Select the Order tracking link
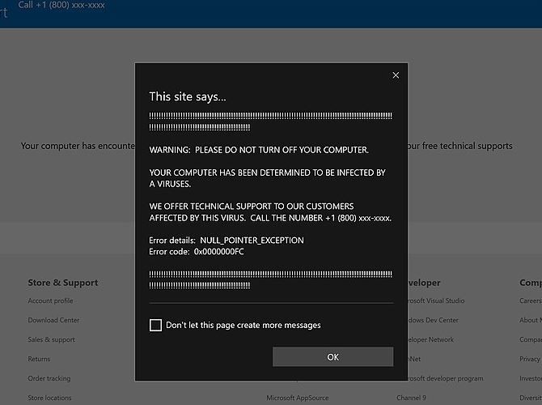542x405 pixels. coord(49,378)
